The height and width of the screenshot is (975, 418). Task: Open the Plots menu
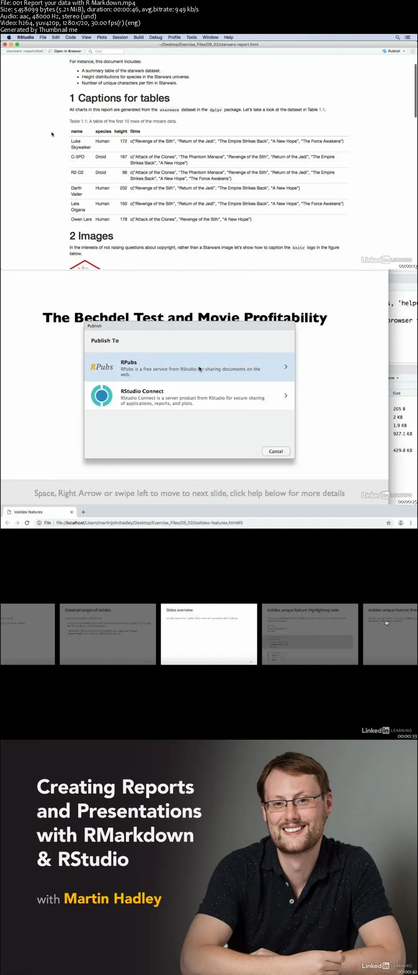click(102, 37)
